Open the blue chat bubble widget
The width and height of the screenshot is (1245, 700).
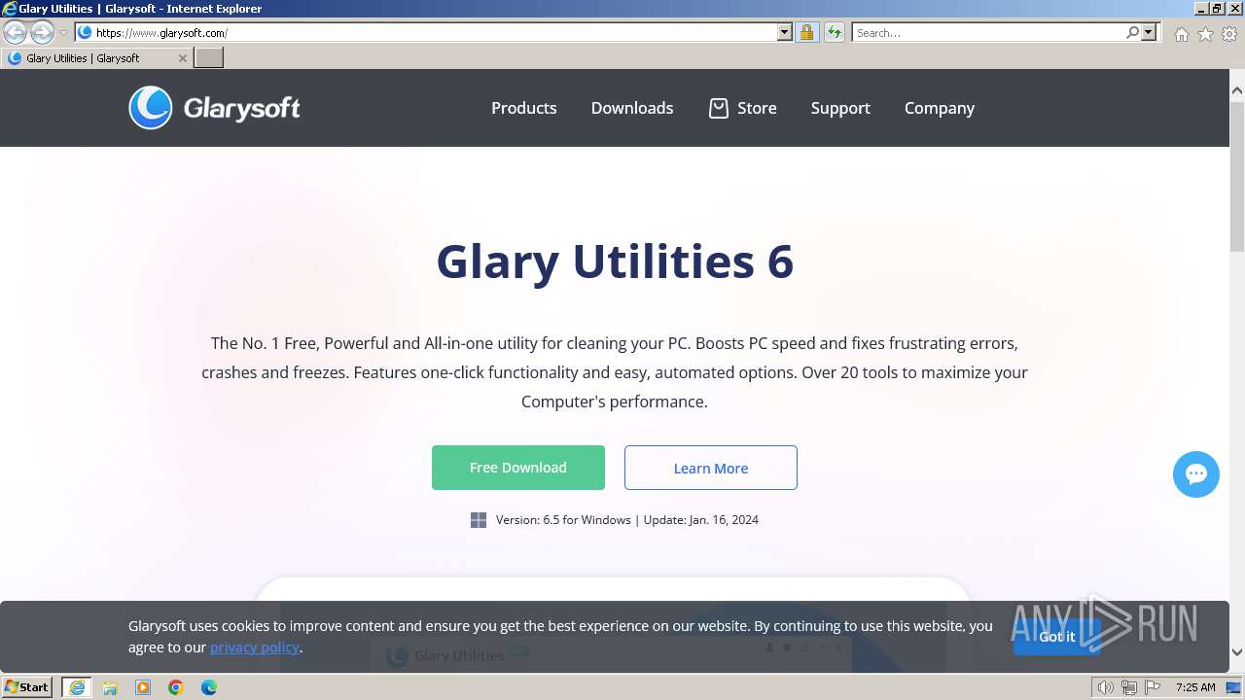(1196, 474)
